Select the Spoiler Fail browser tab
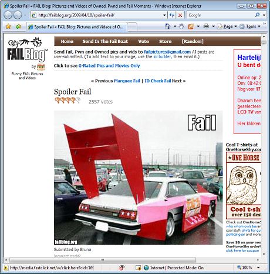Image resolution: width=270 pixels, height=274 pixels. (x=77, y=27)
